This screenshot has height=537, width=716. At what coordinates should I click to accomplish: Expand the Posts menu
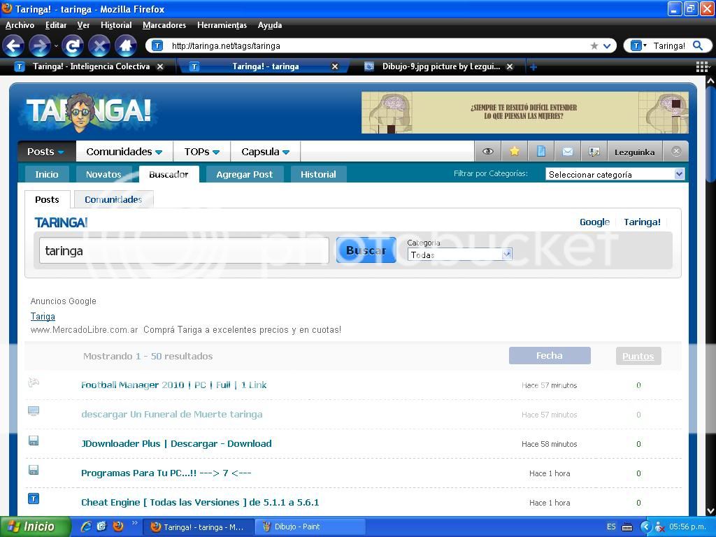click(45, 152)
